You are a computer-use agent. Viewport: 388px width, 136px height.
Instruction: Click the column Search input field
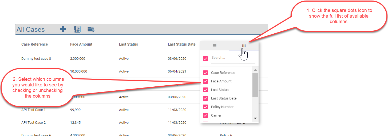[x=233, y=58]
